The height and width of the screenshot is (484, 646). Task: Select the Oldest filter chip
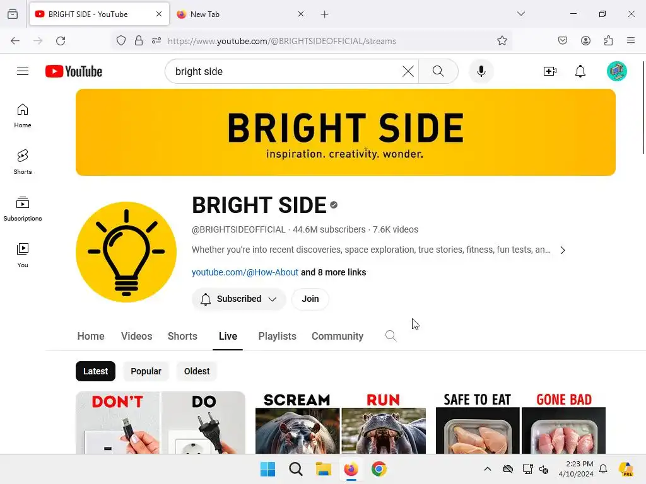click(197, 371)
